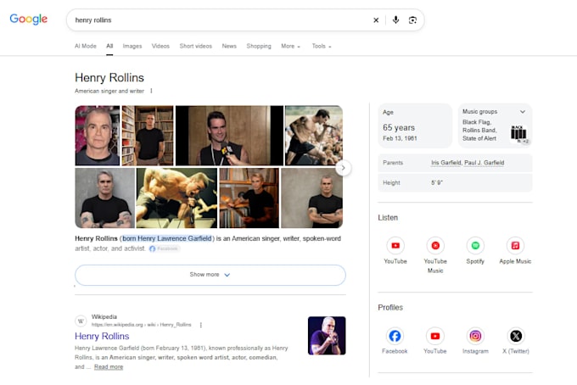Clear the search box with X icon
Viewport: 577px width, 385px height.
pyautogui.click(x=376, y=20)
